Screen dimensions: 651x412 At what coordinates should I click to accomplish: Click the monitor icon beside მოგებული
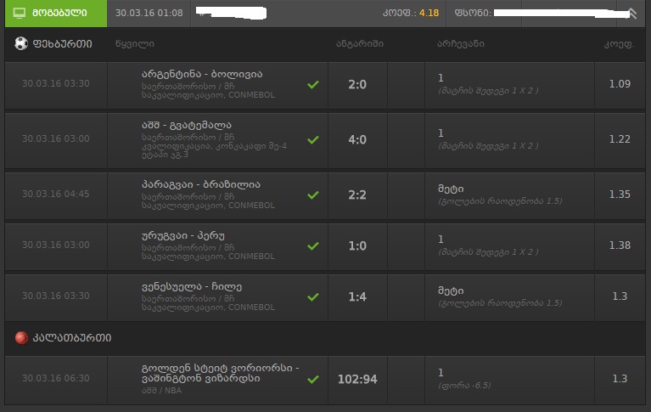point(20,13)
